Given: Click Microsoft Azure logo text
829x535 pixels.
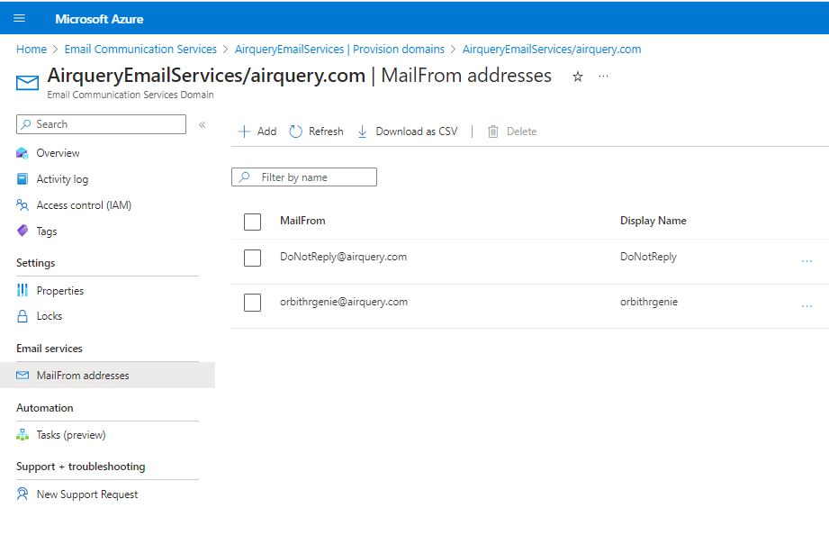Looking at the screenshot, I should [x=99, y=19].
